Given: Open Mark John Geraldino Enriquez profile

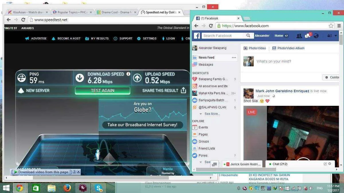Looking at the screenshot, I should (282, 91).
